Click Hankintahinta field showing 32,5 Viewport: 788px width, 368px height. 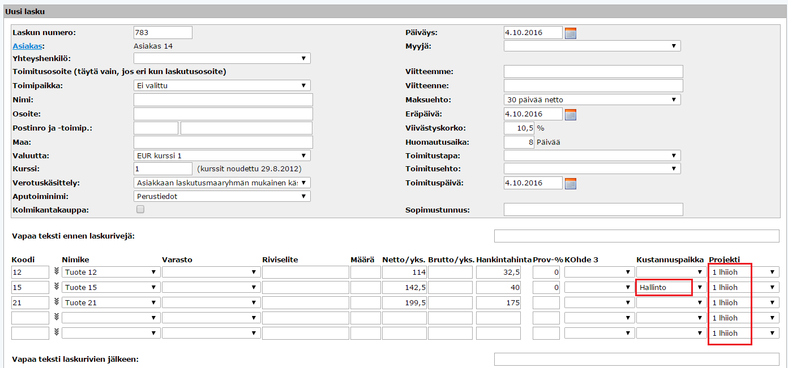coord(498,272)
